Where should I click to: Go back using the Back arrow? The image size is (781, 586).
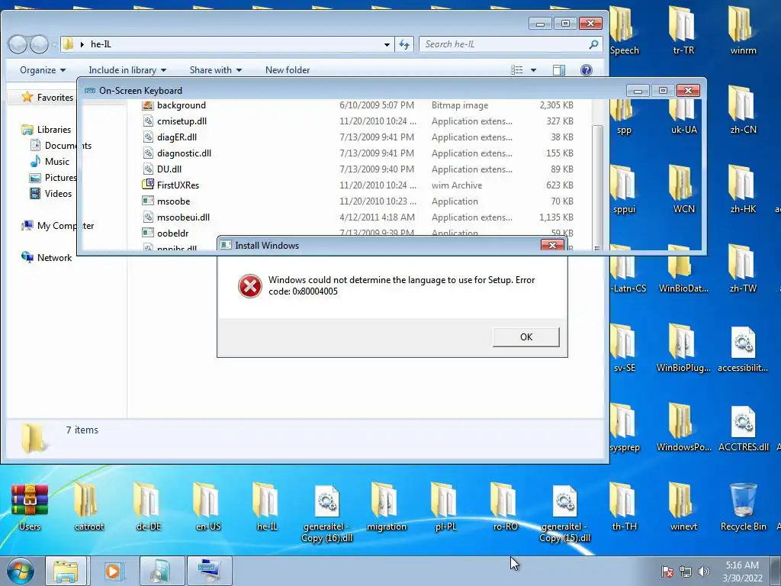click(x=18, y=44)
